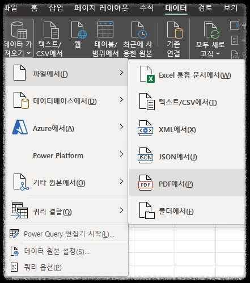This screenshot has width=250, height=283.
Task: Click the folder file icon in submenu
Action: point(147,210)
